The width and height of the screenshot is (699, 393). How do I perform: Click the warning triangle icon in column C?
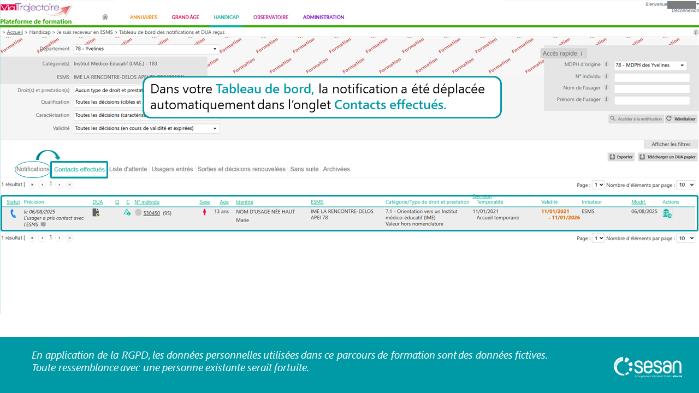point(127,212)
